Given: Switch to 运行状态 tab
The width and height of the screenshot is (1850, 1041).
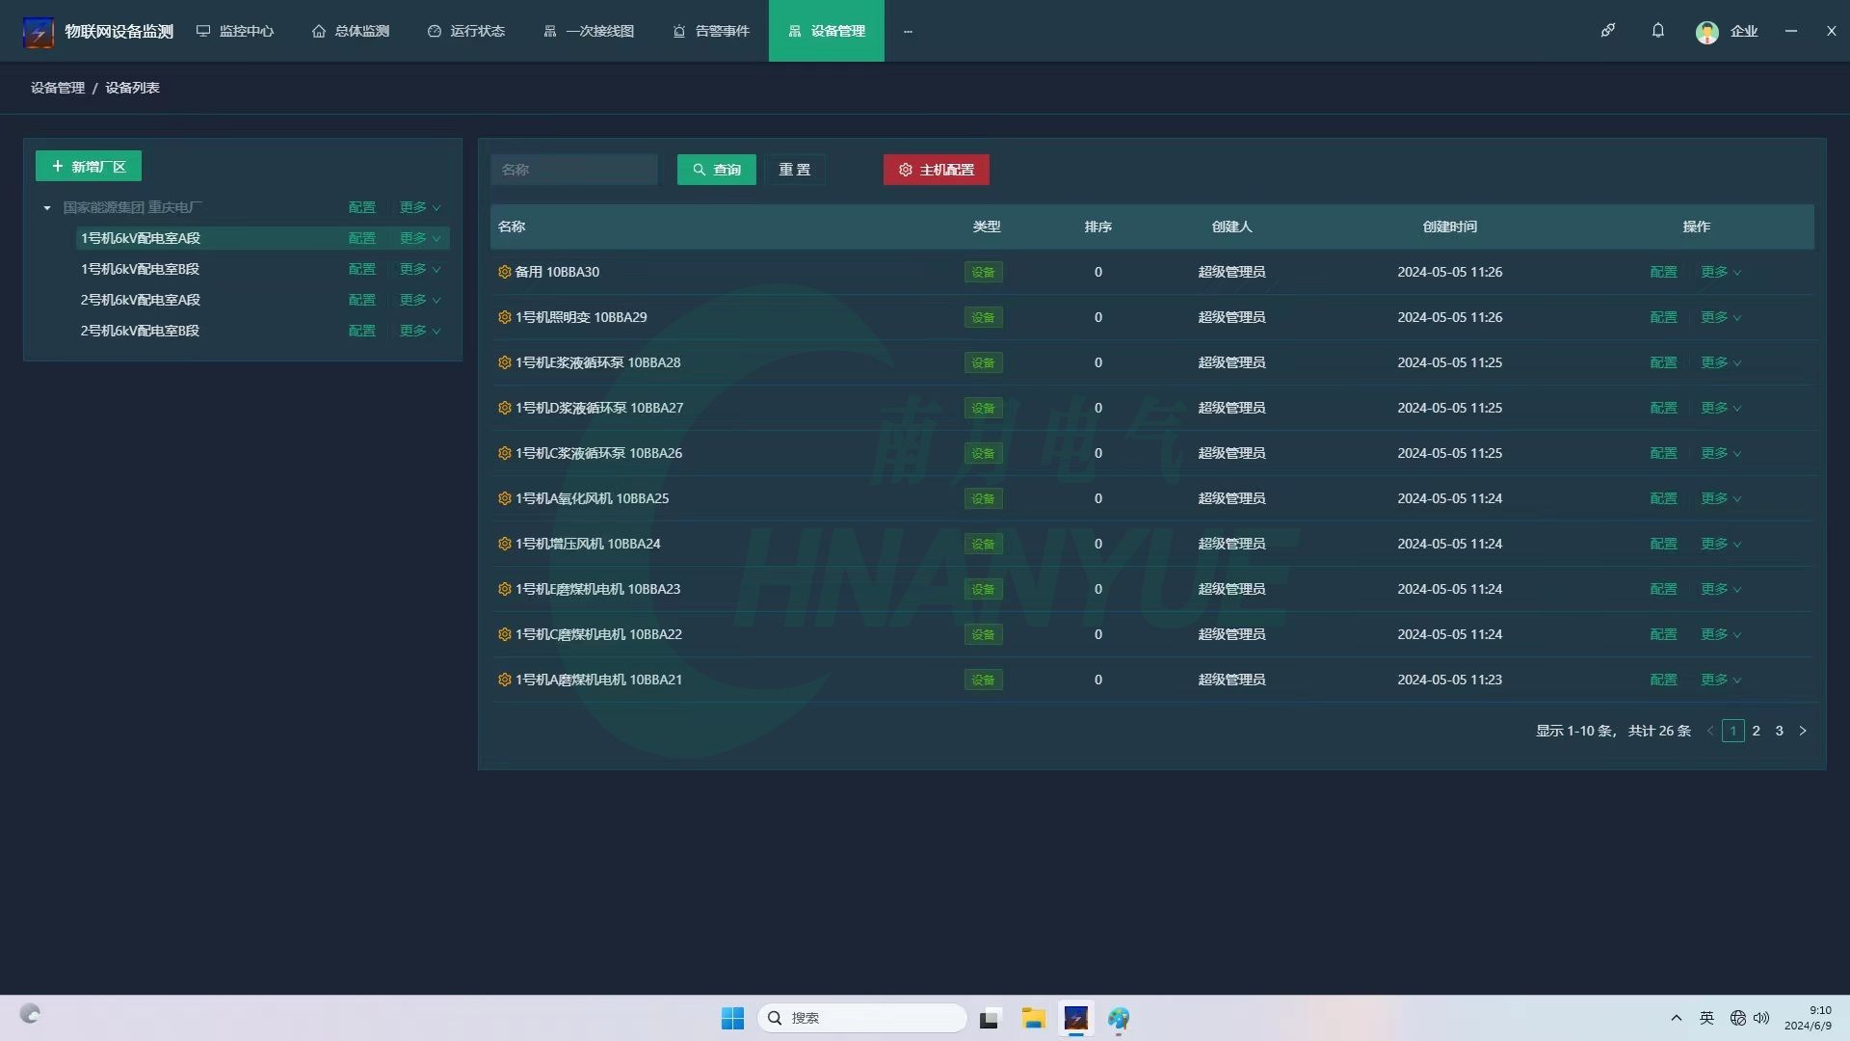Looking at the screenshot, I should point(466,31).
